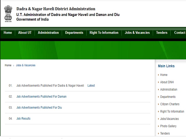Viewport: 186px width, 139px height.
Task: Click the breadcrumb separator chevron
Action: [14, 65]
